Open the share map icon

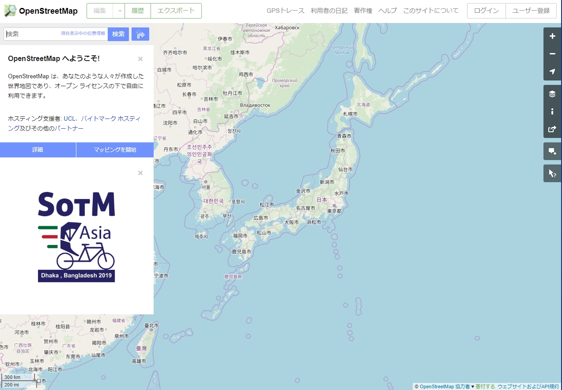coord(552,129)
